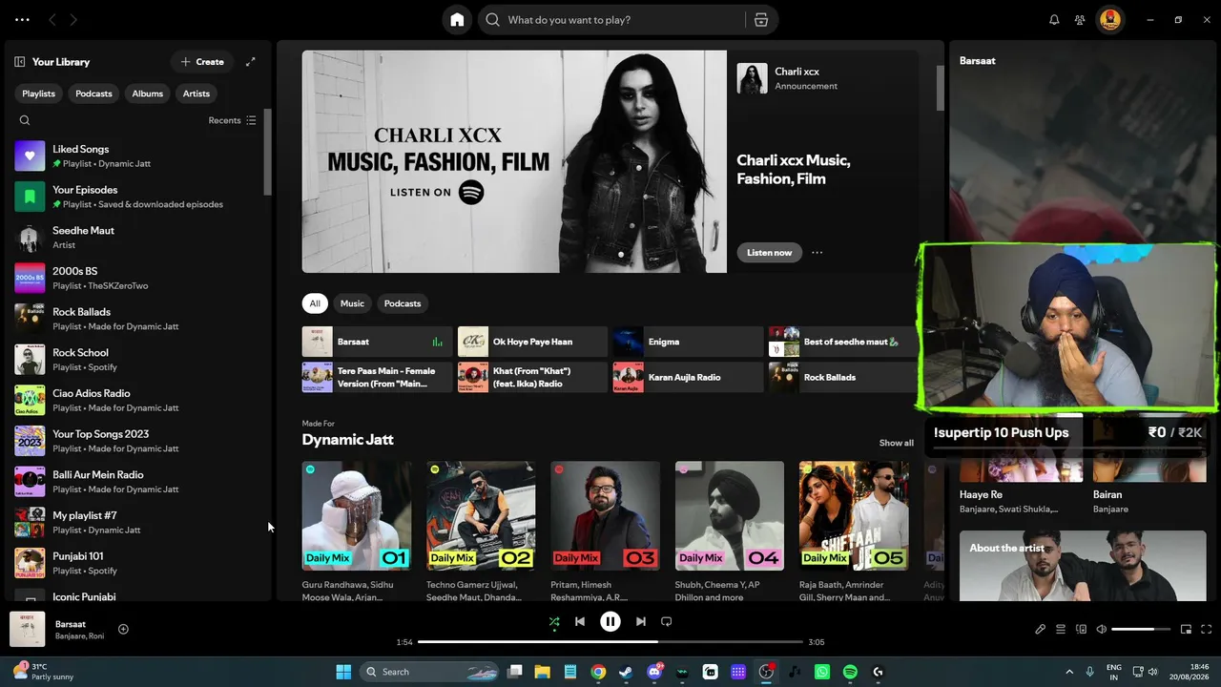Image resolution: width=1221 pixels, height=687 pixels.
Task: Add Barsaat to Liked Songs with the plus icon
Action: pos(123,629)
